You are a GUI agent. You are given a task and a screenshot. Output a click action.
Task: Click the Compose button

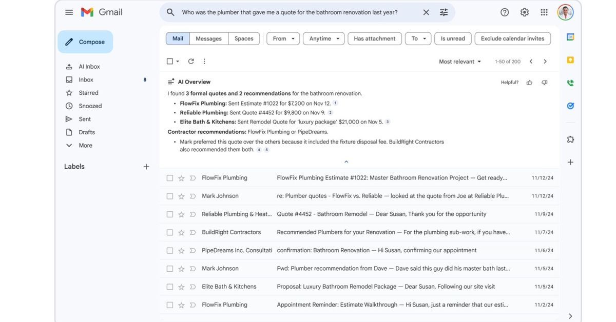pyautogui.click(x=85, y=42)
